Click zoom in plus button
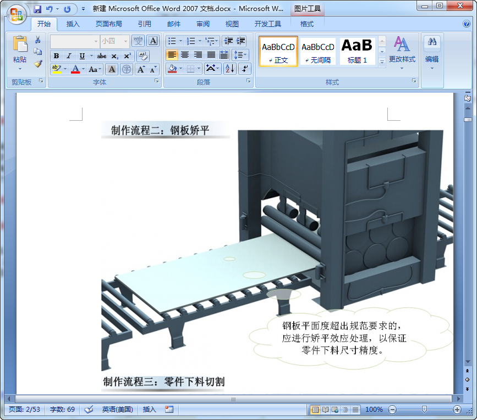This screenshot has width=477, height=420. coord(457,410)
